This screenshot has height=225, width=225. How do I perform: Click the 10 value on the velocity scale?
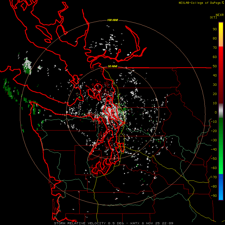tap(215, 103)
